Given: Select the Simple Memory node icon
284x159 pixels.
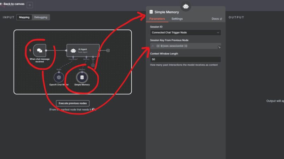Looking at the screenshot, I should 82,77.
